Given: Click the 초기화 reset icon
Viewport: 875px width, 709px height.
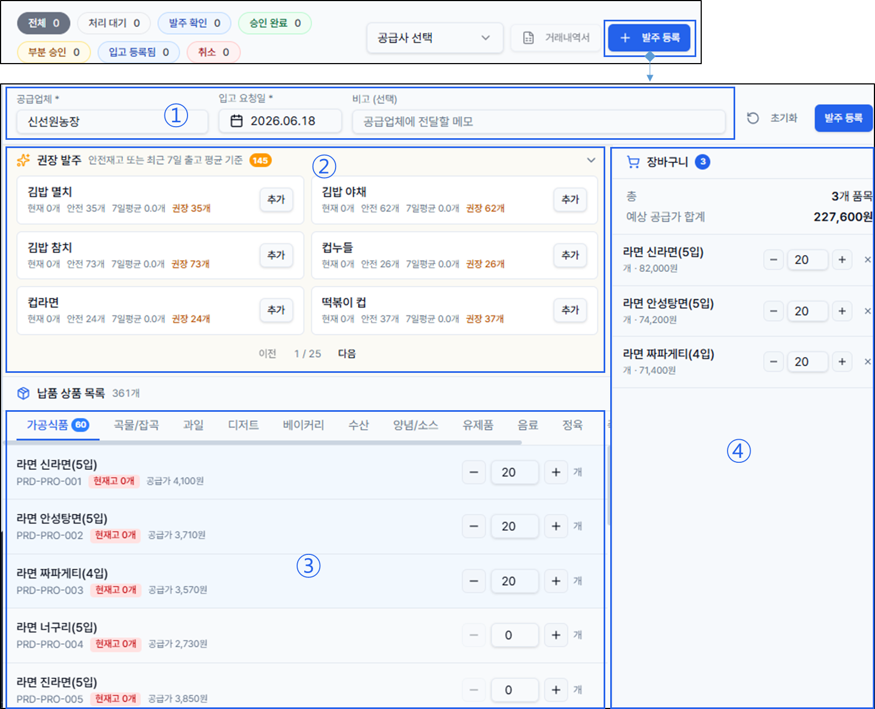Looking at the screenshot, I should tap(753, 118).
